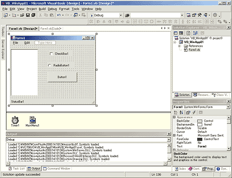
Task: Open the Undo history dropdown arrow
Action: [63, 15]
